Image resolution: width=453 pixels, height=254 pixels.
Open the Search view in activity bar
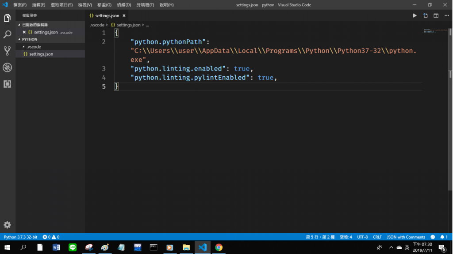7,34
